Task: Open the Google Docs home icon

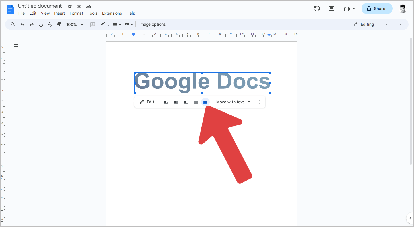Action: [10, 10]
